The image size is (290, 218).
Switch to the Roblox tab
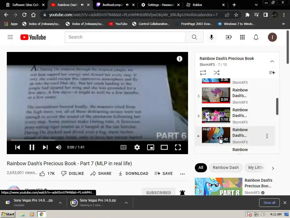(x=205, y=5)
